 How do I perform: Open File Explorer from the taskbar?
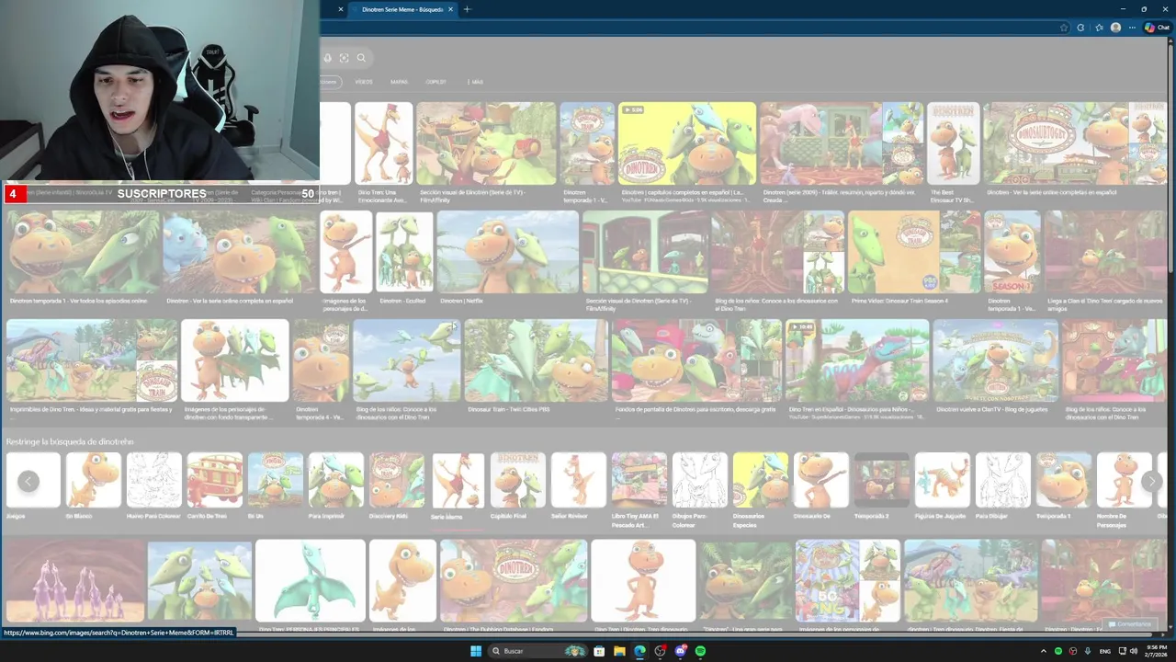[619, 651]
